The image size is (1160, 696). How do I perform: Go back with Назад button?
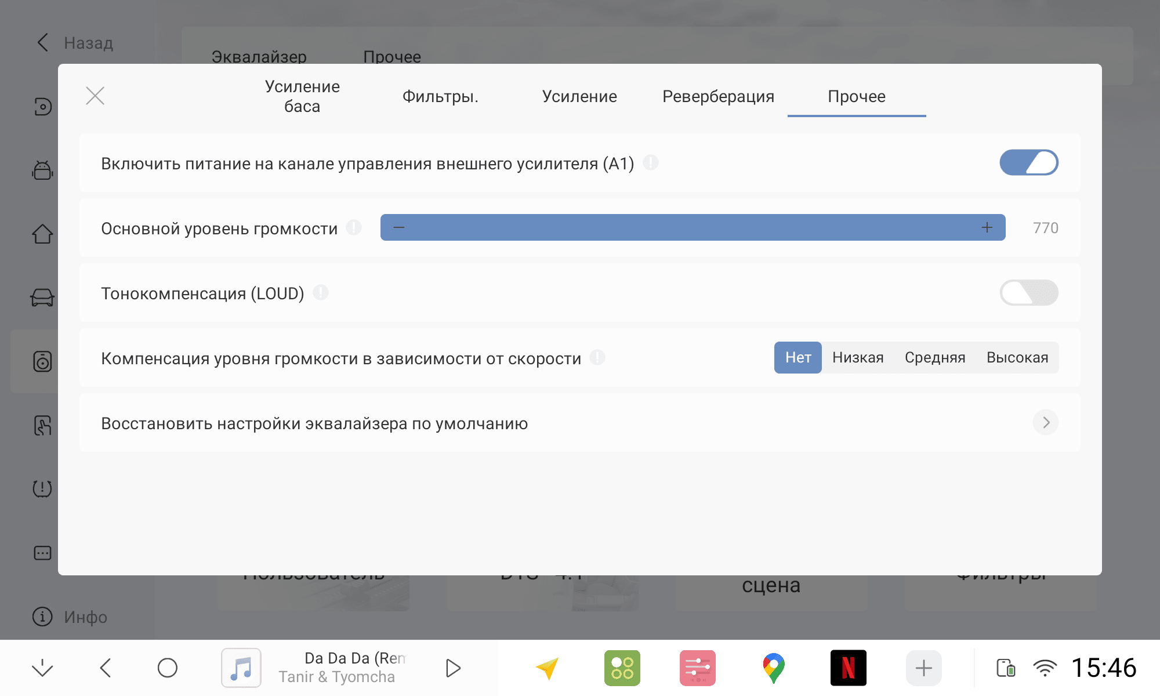pyautogui.click(x=74, y=42)
